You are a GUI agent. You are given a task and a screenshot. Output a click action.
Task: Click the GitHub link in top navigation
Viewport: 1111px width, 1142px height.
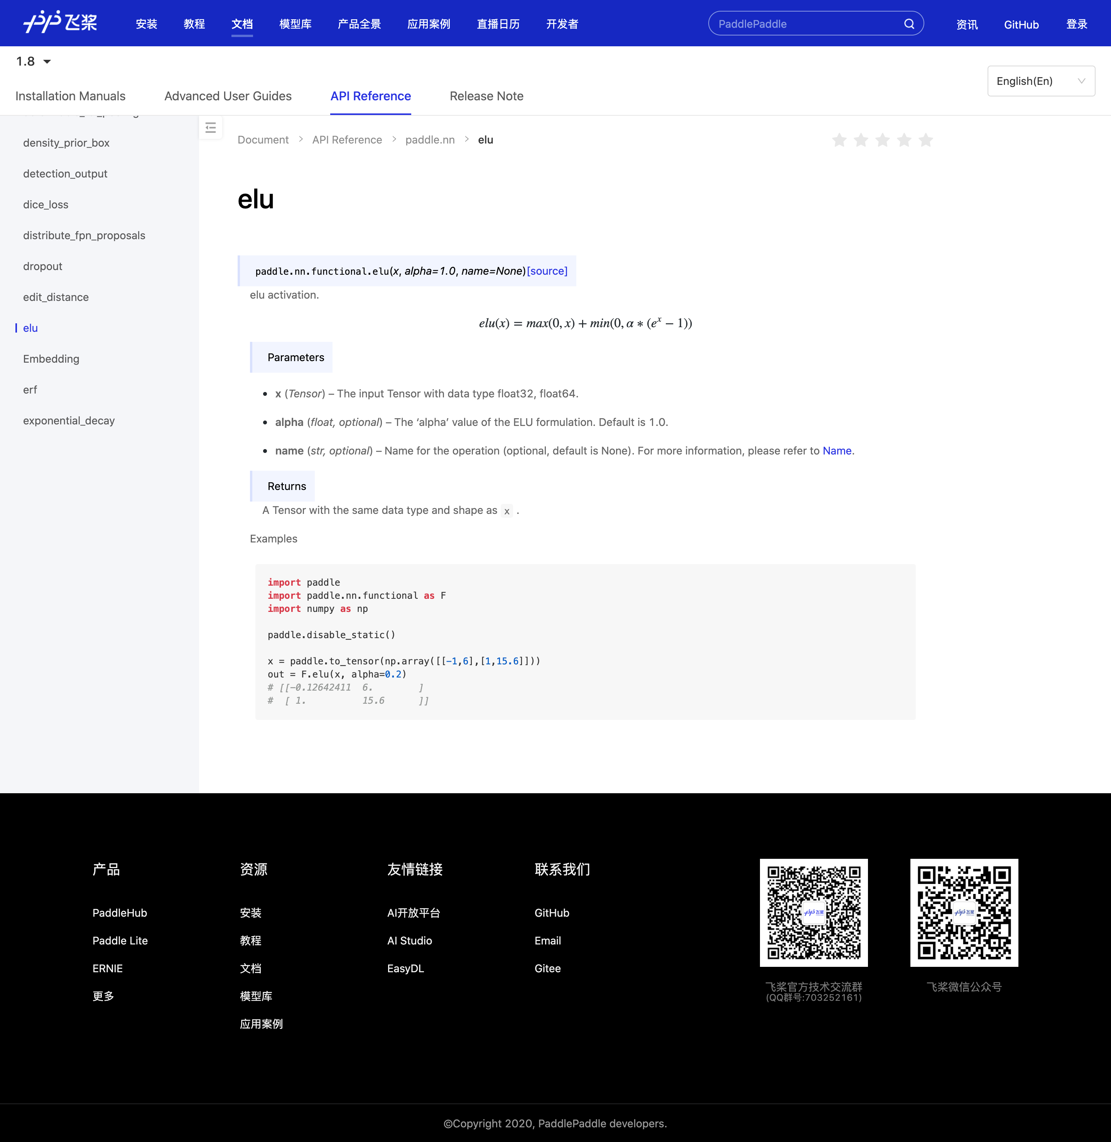tap(1021, 25)
